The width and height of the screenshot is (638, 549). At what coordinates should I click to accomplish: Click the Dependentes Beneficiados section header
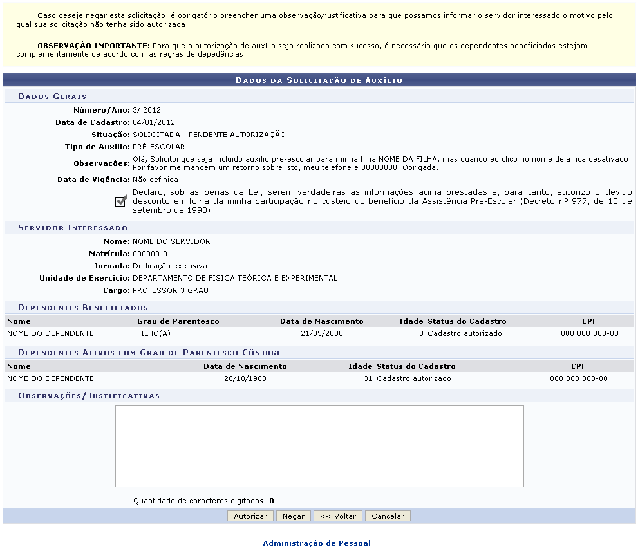83,308
